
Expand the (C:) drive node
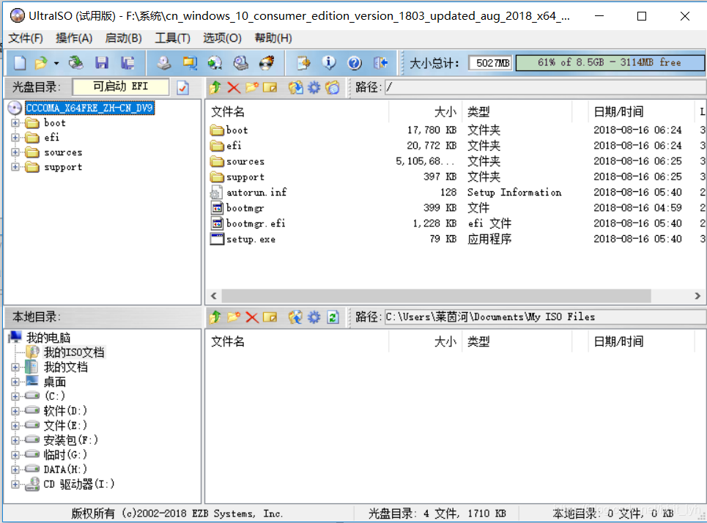pos(15,397)
